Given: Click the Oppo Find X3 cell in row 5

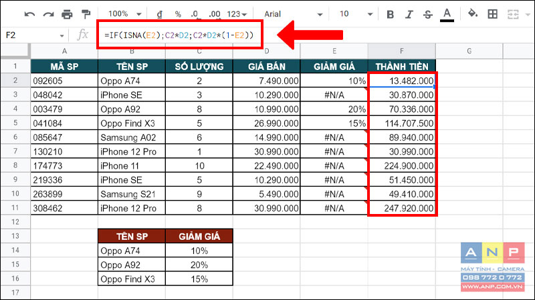Looking at the screenshot, I should point(132,123).
